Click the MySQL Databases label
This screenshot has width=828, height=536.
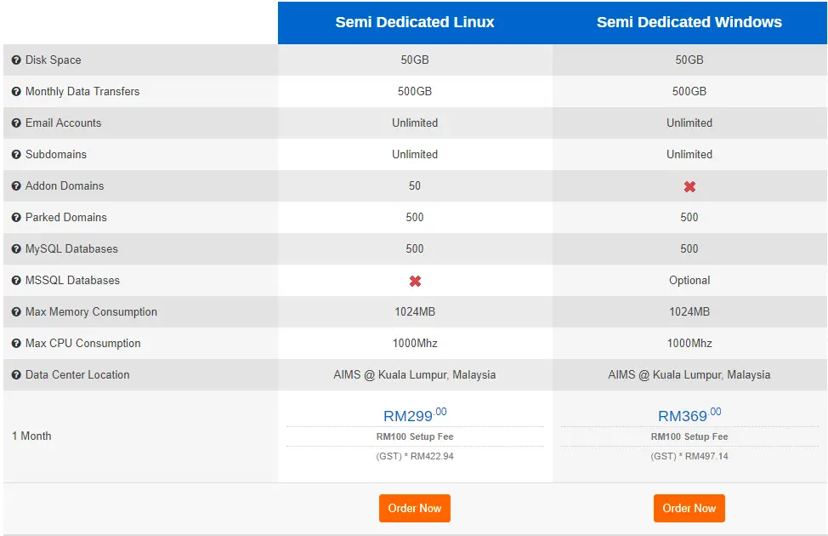pos(71,248)
